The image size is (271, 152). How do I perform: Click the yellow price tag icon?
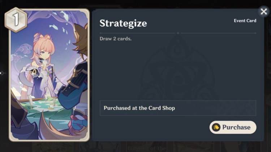pos(216,128)
